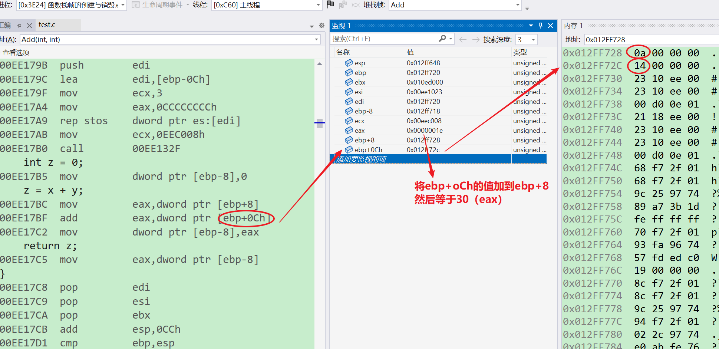Click the disassembly scrollbar thumb

point(320,124)
